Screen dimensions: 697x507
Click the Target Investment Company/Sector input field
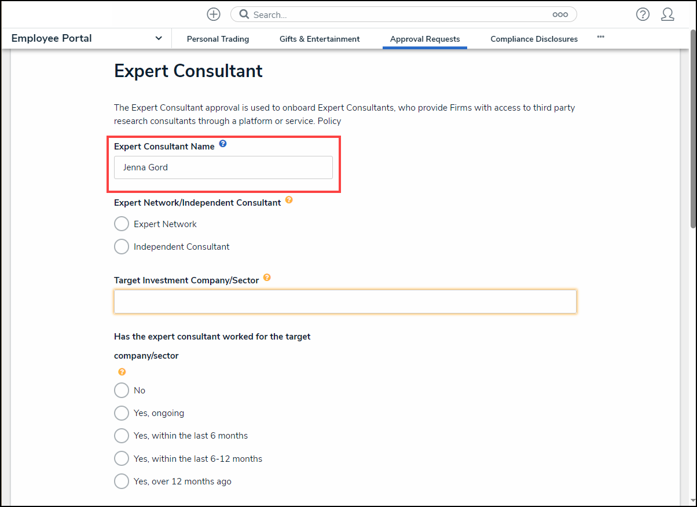[x=345, y=301]
